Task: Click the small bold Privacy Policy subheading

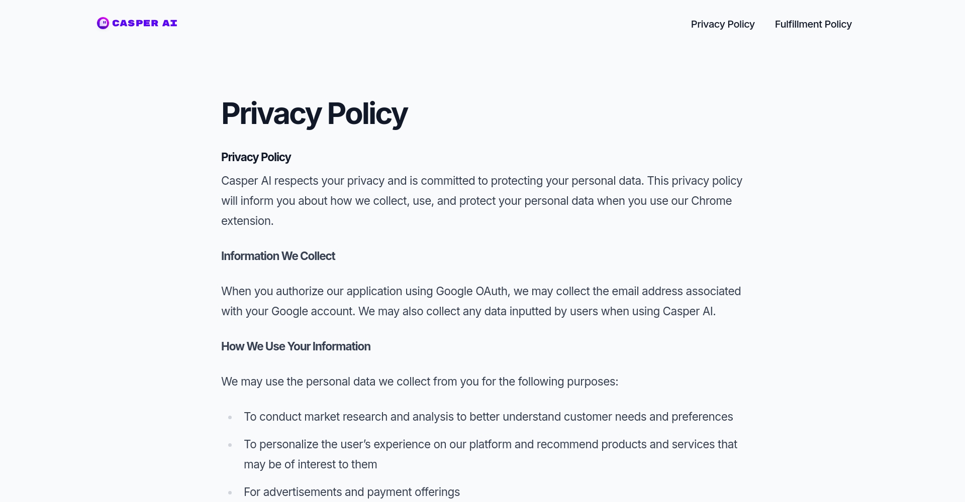Action: (256, 157)
